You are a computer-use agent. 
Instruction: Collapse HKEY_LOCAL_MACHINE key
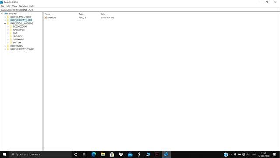pyautogui.click(x=5, y=23)
